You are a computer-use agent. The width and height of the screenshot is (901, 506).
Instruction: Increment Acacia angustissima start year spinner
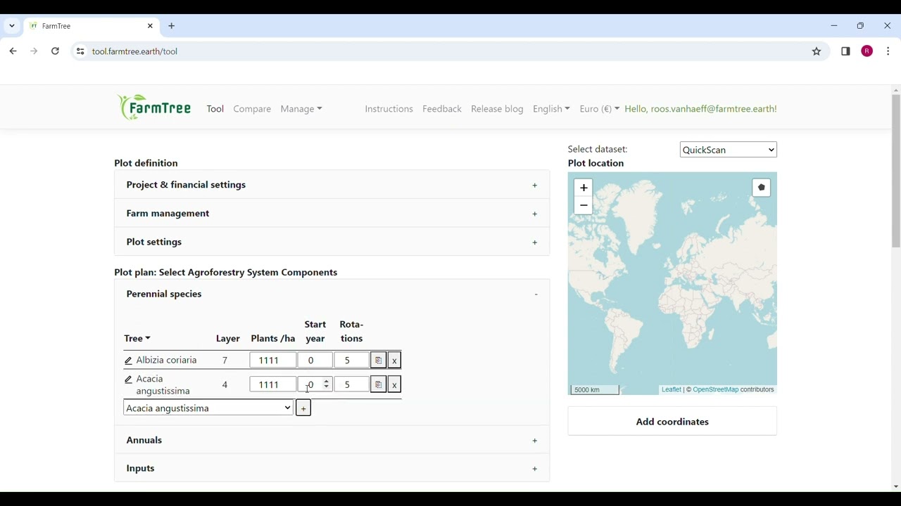[327, 382]
